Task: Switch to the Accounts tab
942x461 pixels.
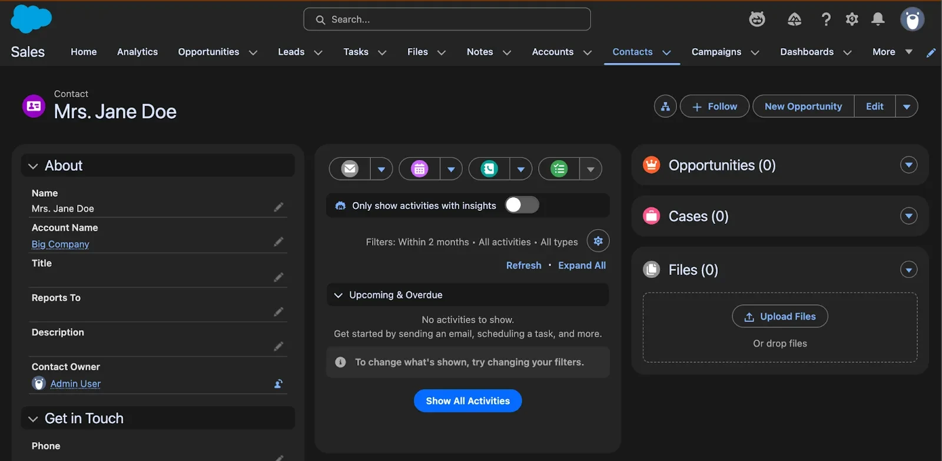Action: (552, 52)
